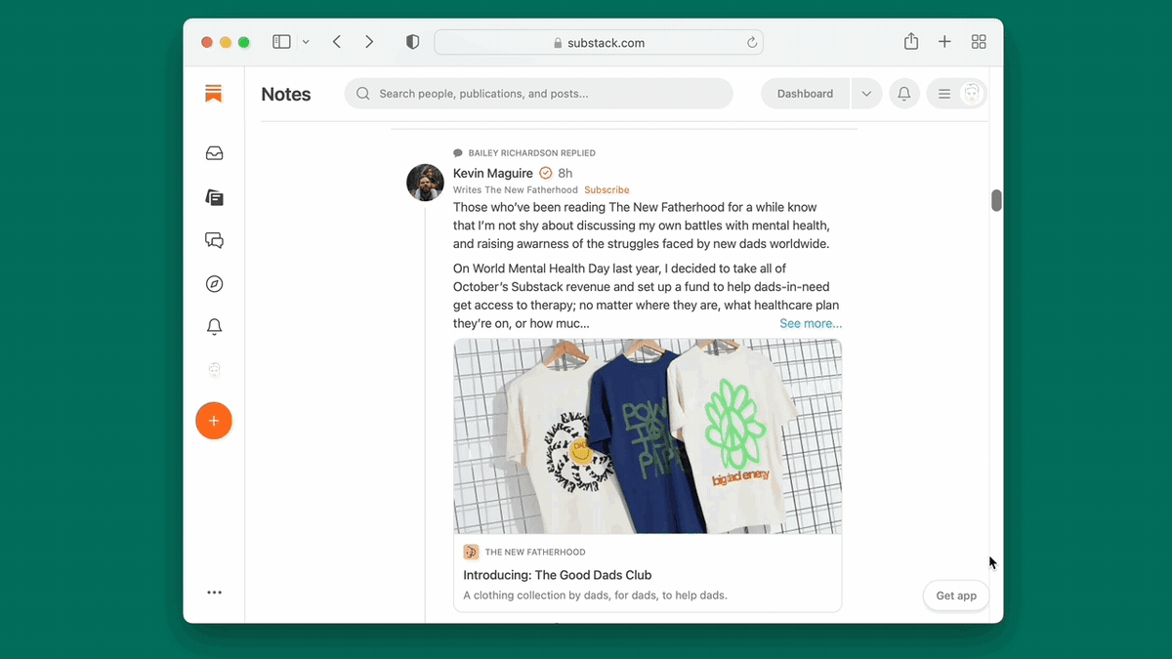Open the library posts icon in sidebar
Screen dimensions: 1172x659
214,197
